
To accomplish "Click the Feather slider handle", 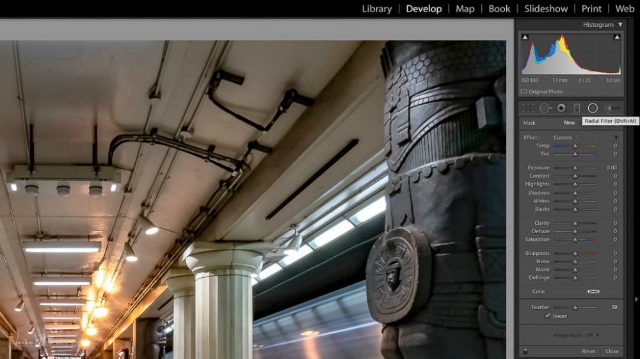I will [x=575, y=308].
